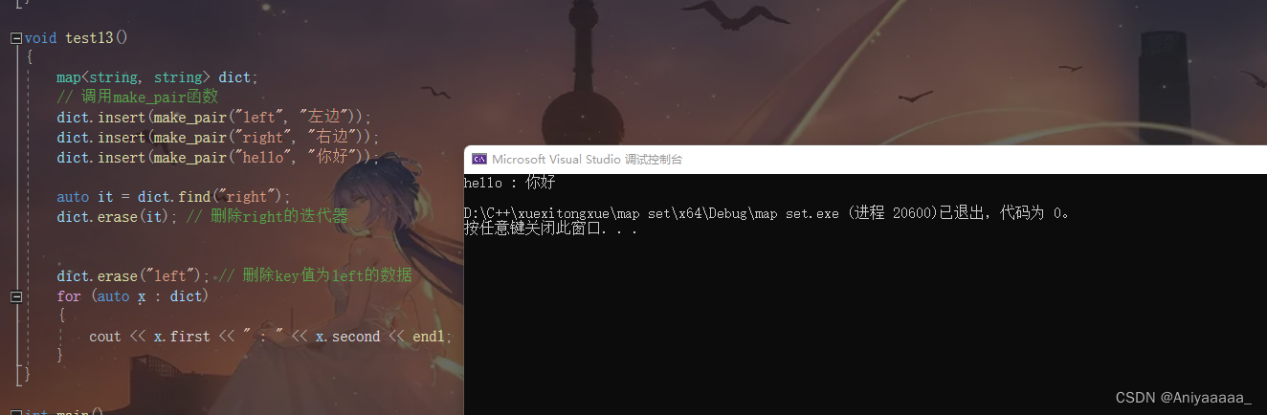Click the insert line with "hello" pair
The height and width of the screenshot is (415, 1267).
coord(218,157)
